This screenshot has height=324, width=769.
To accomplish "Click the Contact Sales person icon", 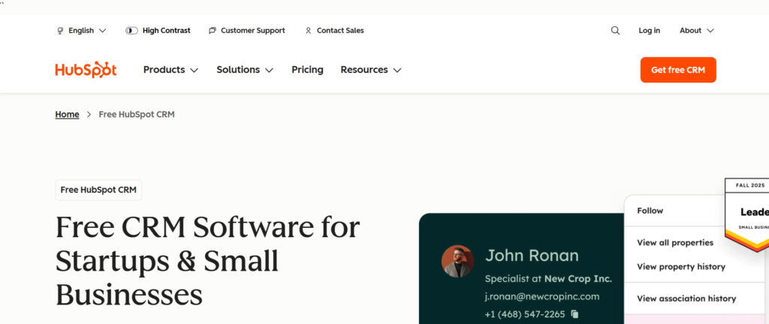I will click(308, 31).
